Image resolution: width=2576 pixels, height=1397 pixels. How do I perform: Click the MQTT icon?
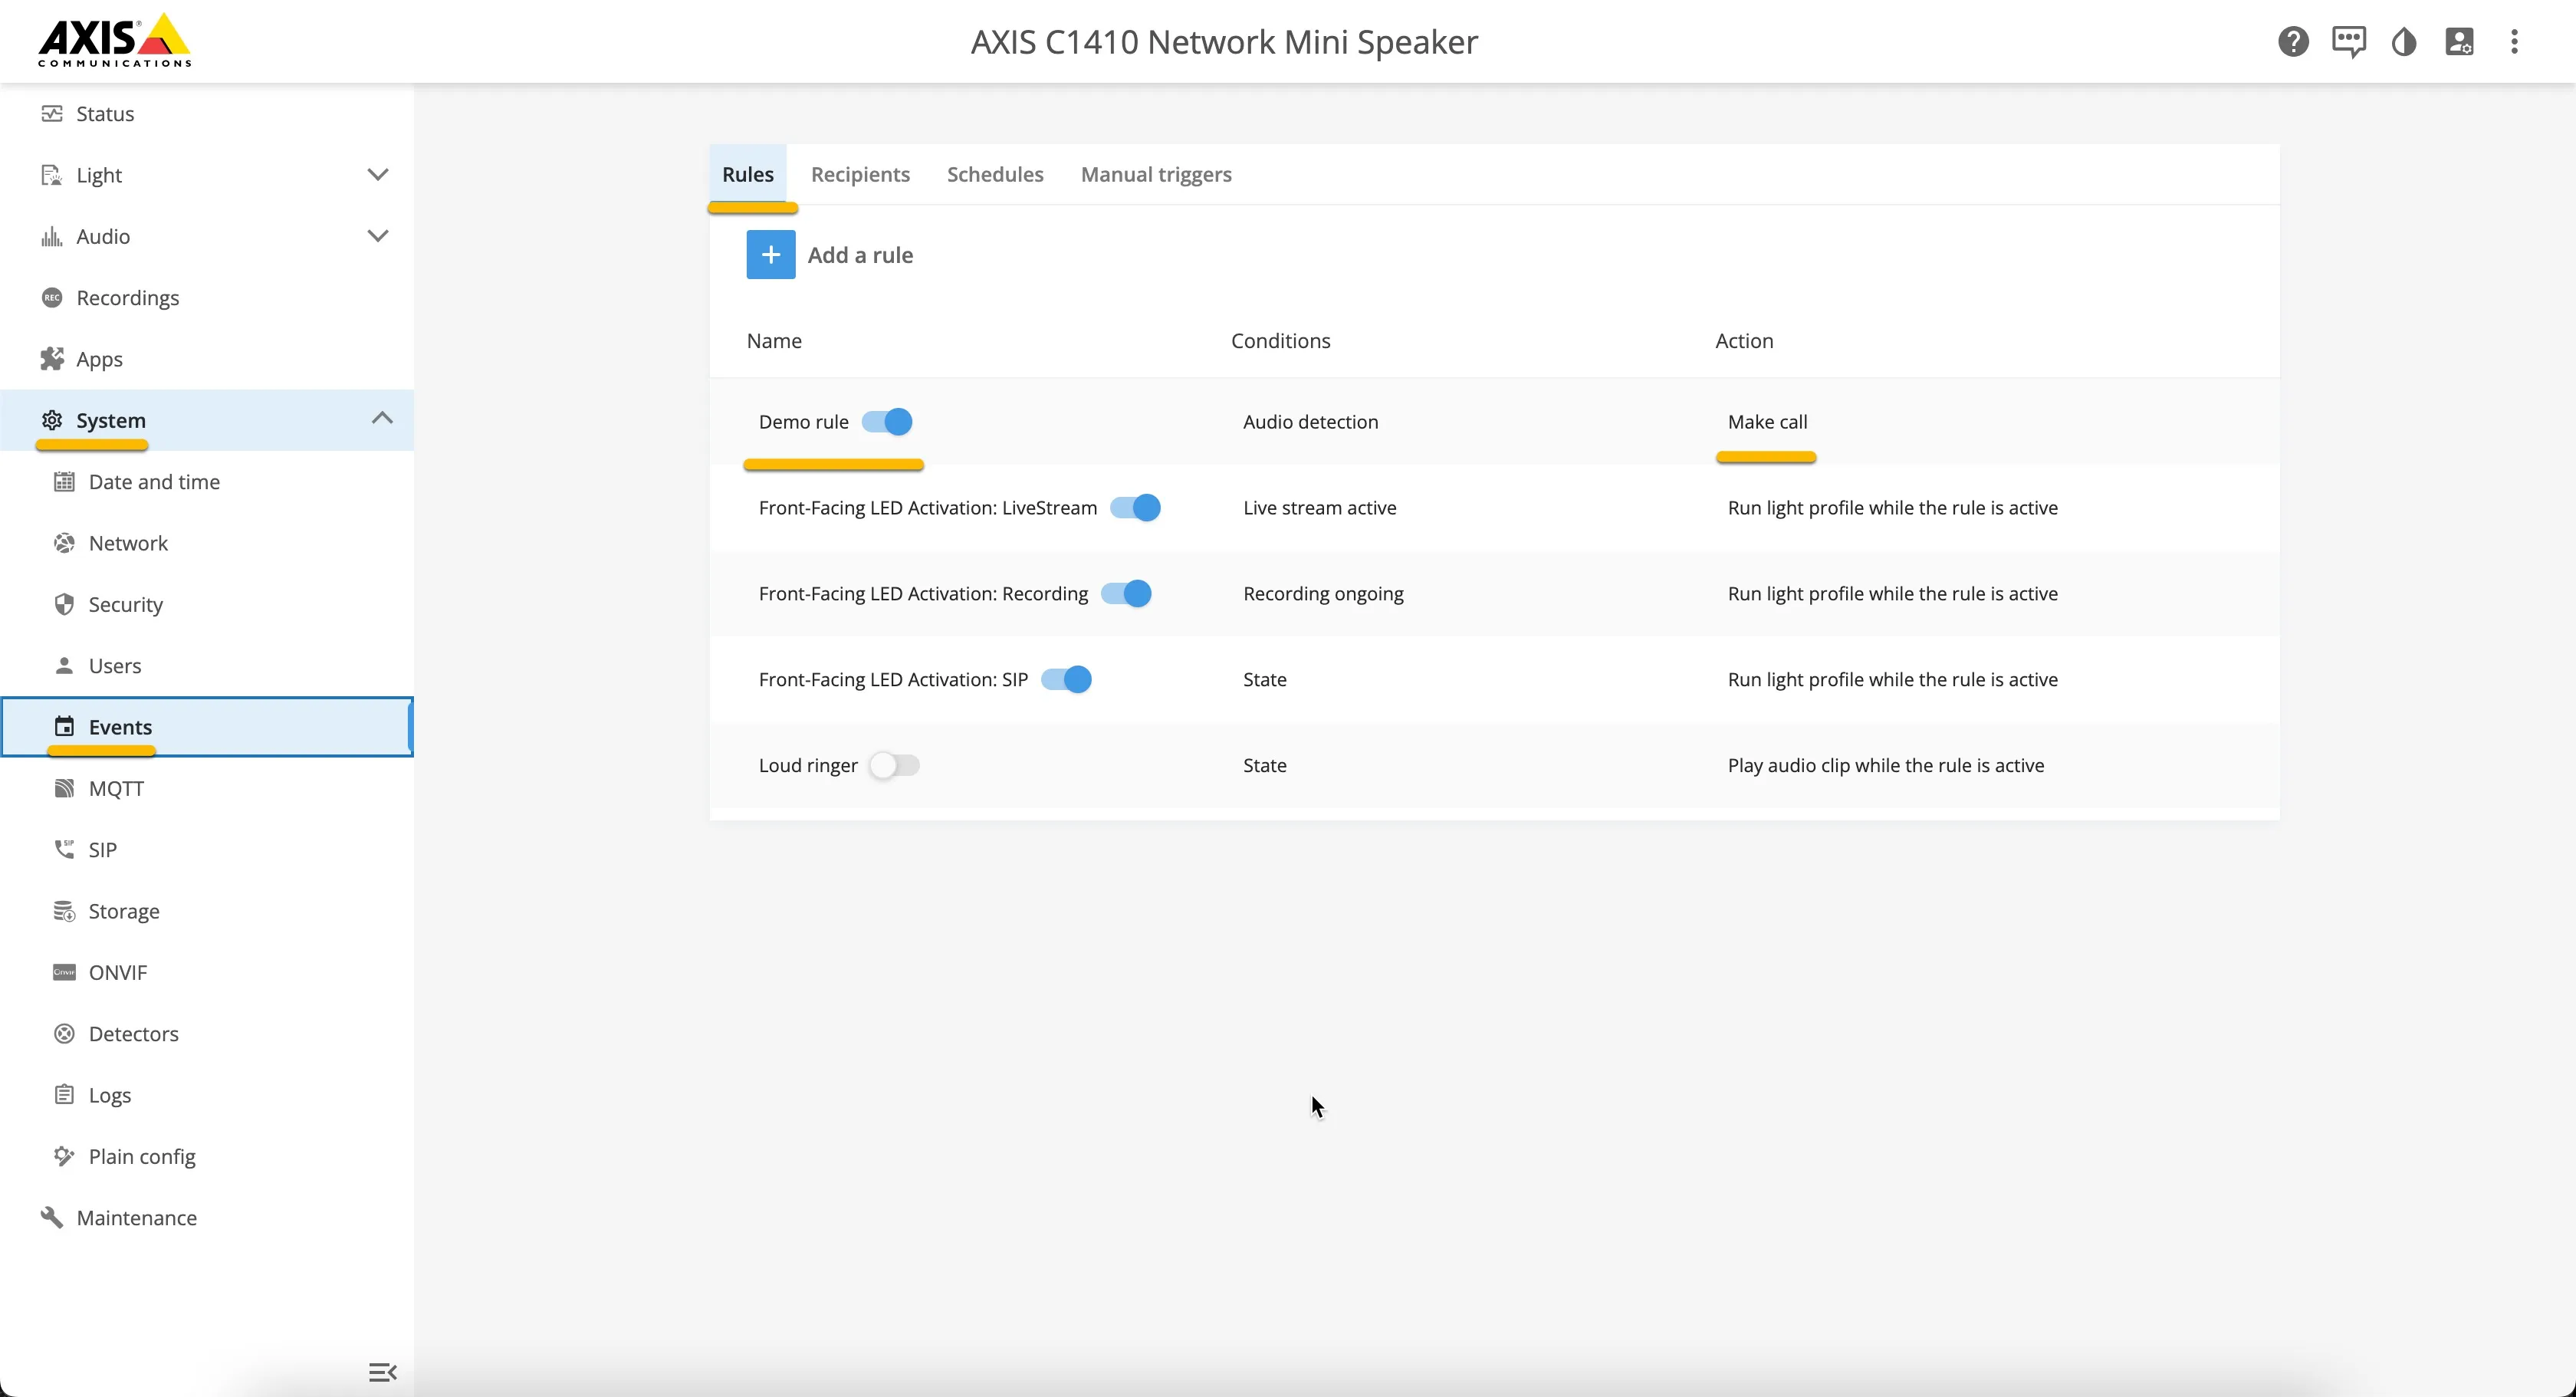point(64,788)
